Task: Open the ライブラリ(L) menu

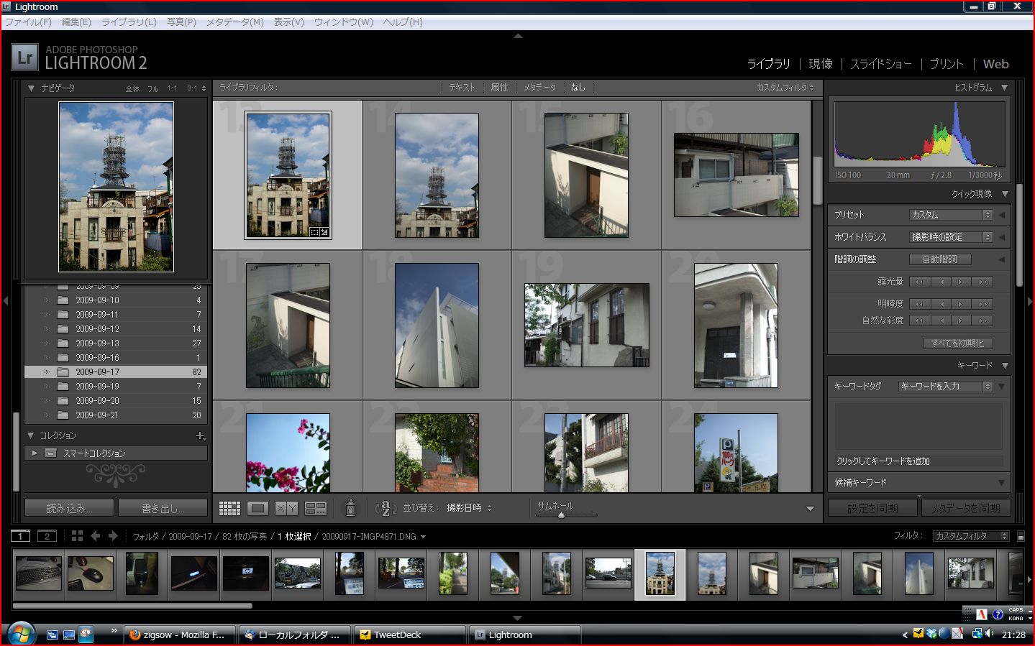Action: pos(129,22)
